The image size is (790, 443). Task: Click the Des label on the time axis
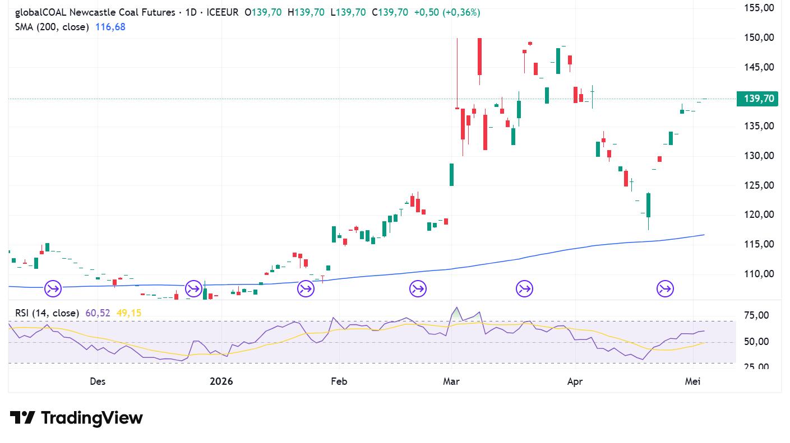click(x=98, y=381)
